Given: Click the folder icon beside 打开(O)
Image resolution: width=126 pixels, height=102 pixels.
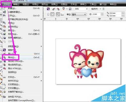Looking at the screenshot, I should pos(4,16).
